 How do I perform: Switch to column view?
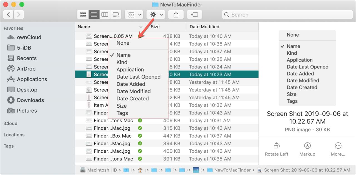(105, 14)
